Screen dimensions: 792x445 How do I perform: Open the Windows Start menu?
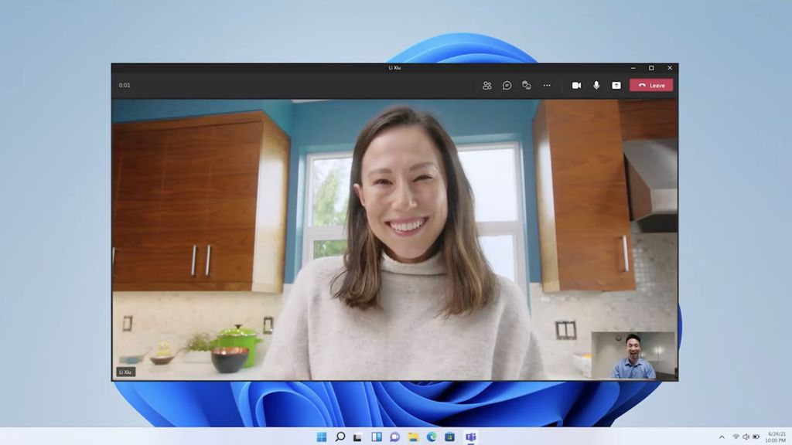(322, 437)
